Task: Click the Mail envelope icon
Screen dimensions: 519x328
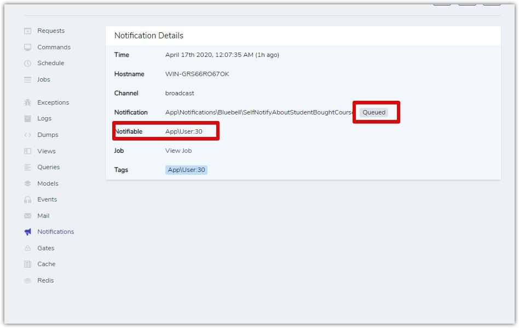Action: (x=27, y=216)
